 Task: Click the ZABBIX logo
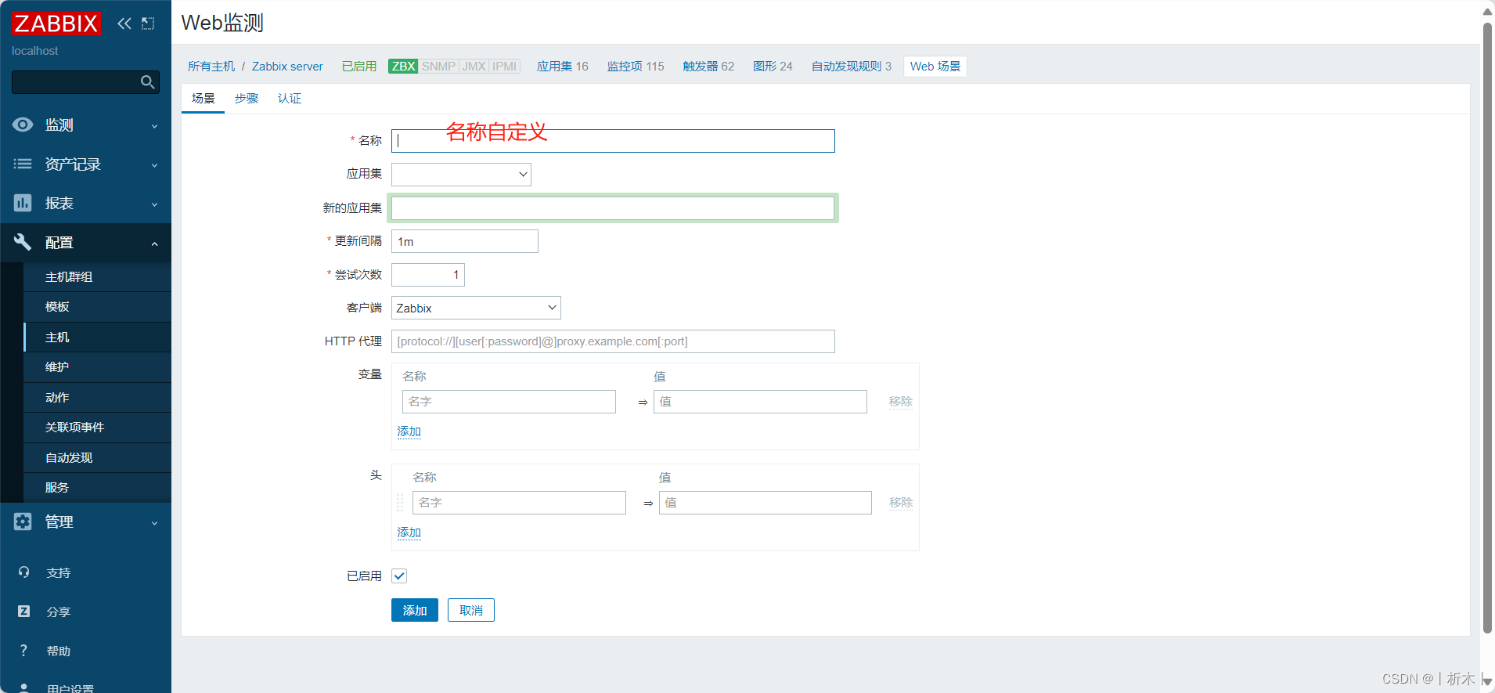pyautogui.click(x=56, y=23)
